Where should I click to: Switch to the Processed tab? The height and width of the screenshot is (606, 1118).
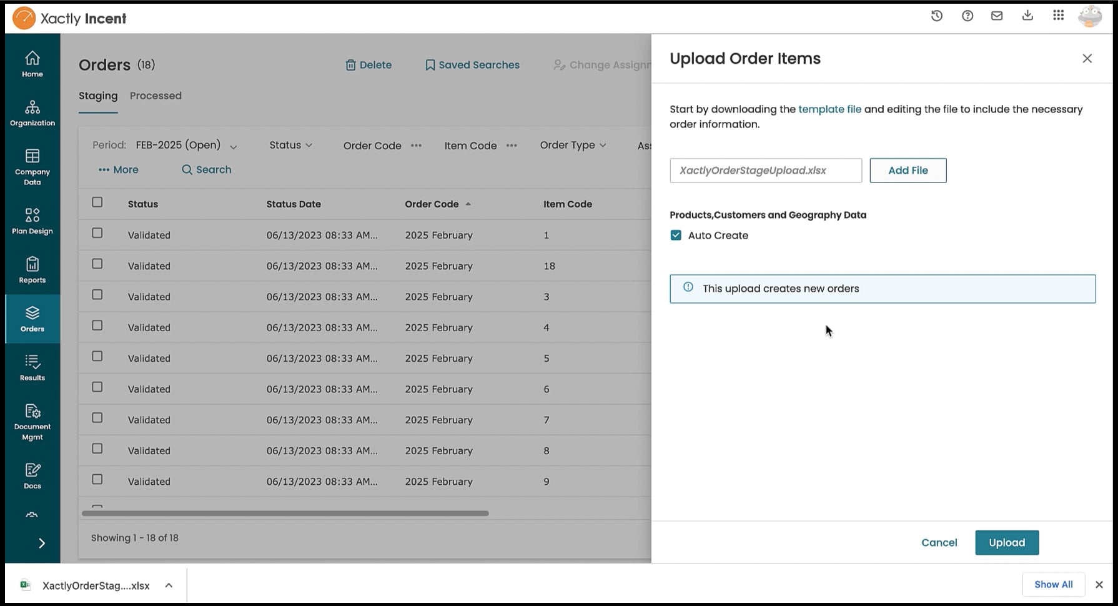[156, 96]
